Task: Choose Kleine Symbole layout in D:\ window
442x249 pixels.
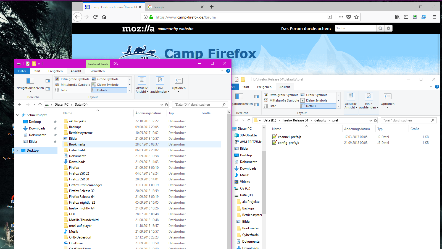Action: [x=105, y=85]
